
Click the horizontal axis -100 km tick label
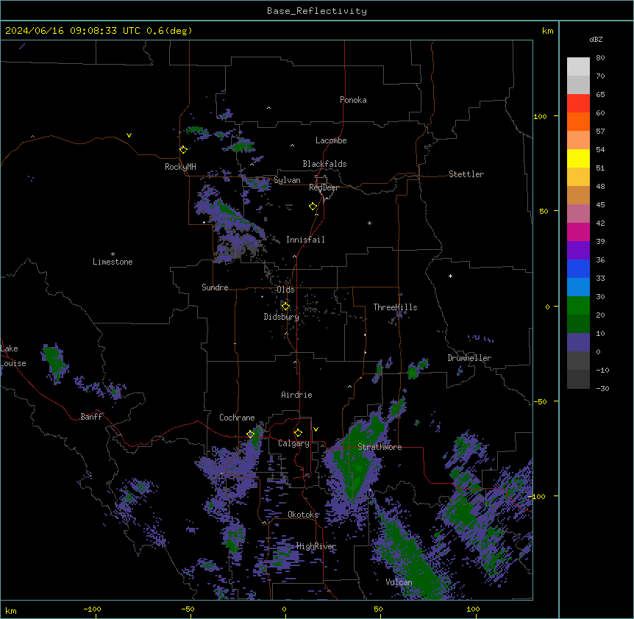point(92,609)
